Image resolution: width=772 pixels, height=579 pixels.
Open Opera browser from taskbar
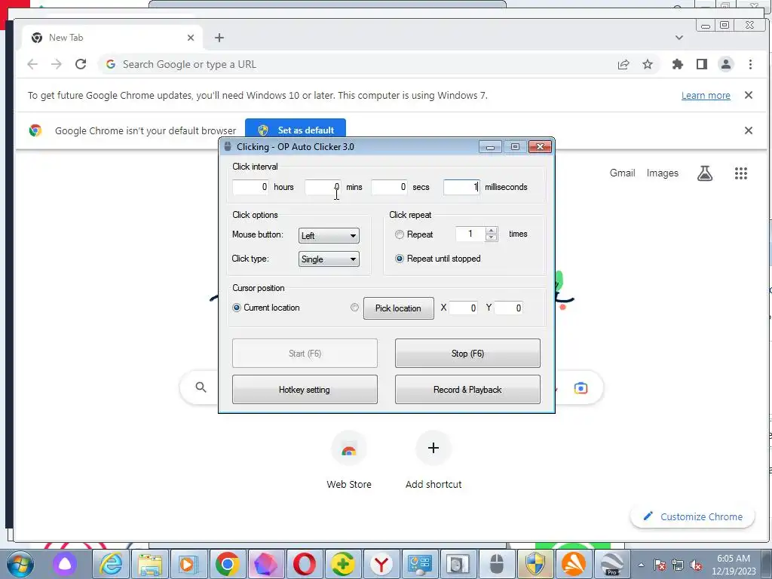click(x=305, y=564)
